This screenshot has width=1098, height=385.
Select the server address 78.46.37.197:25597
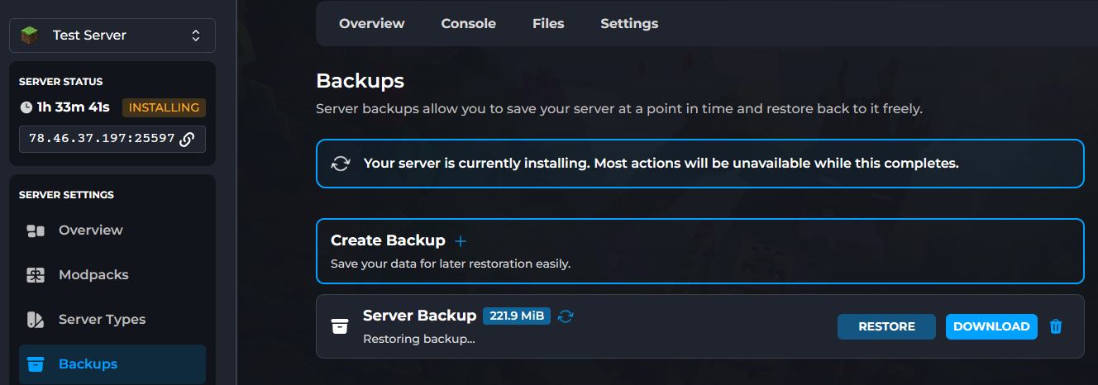tap(102, 139)
